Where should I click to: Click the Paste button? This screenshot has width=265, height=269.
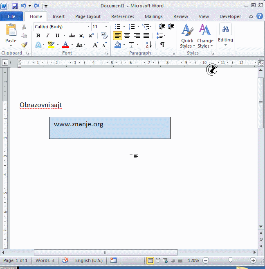click(x=11, y=35)
